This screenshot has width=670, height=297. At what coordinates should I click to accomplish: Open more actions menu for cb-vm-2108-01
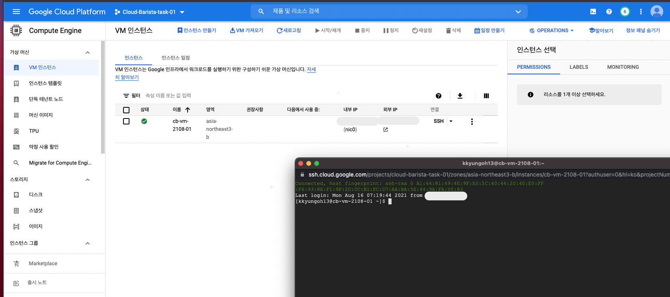click(472, 122)
